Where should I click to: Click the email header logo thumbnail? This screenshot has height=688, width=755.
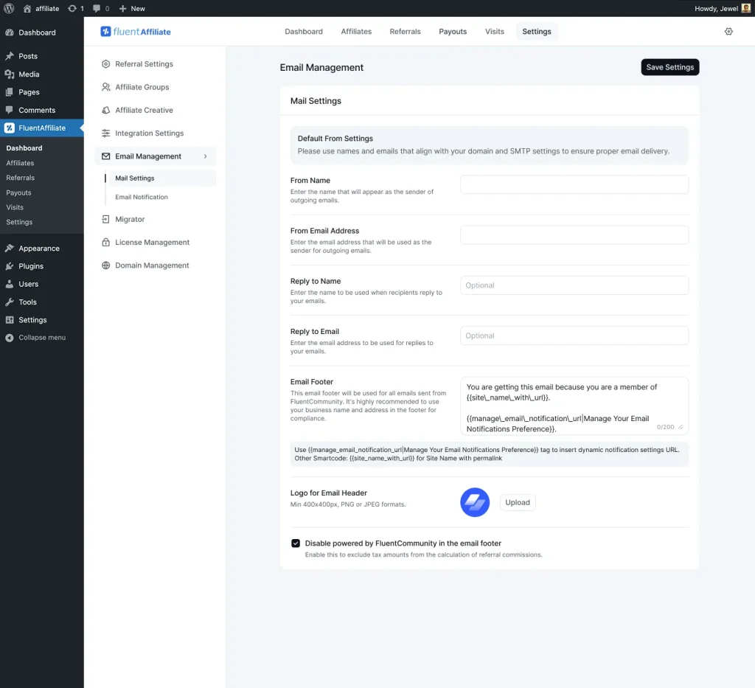coord(475,502)
